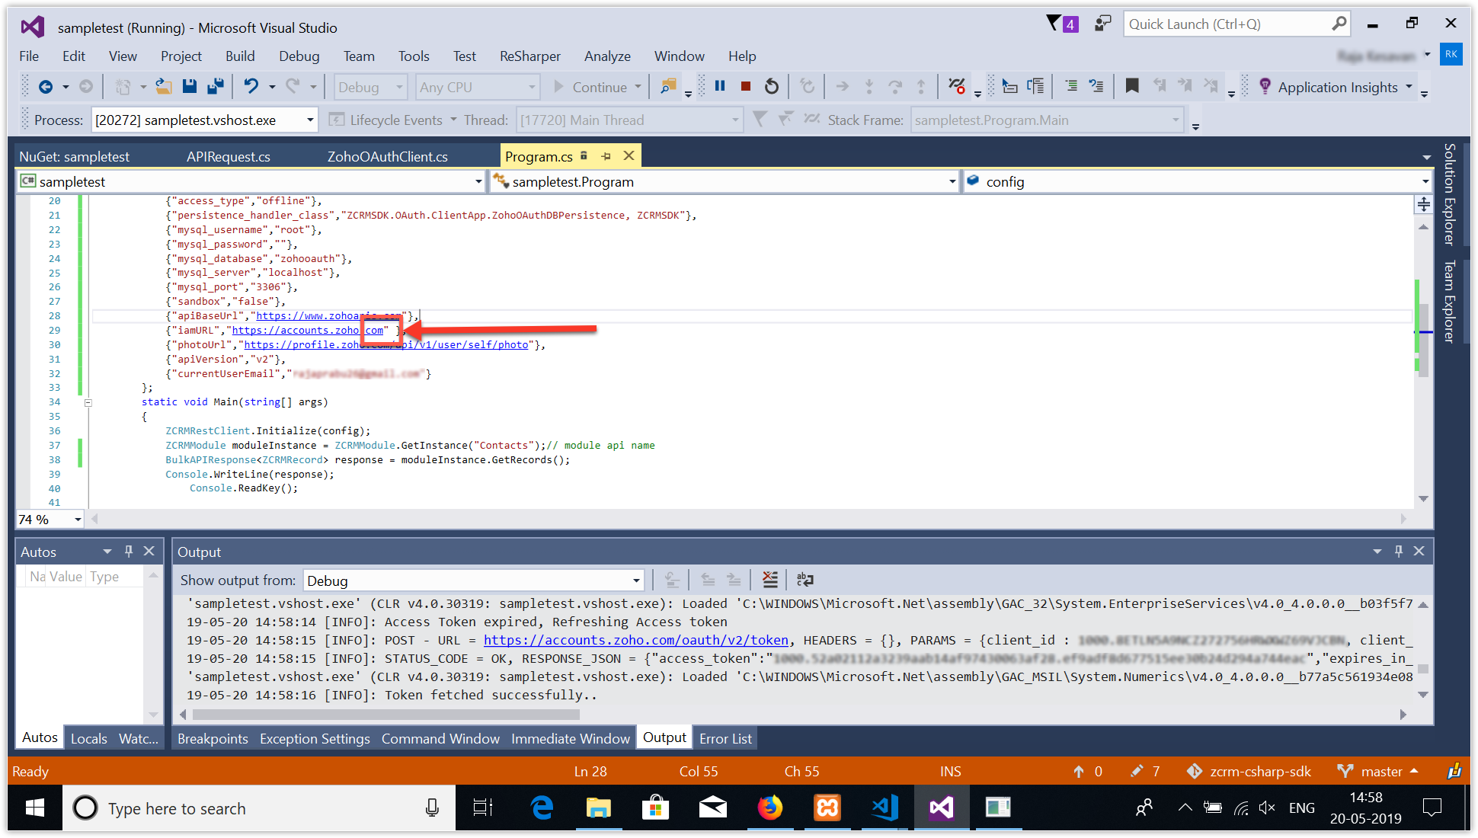
Task: Click the Navigate Backward arrow icon
Action: [46, 87]
